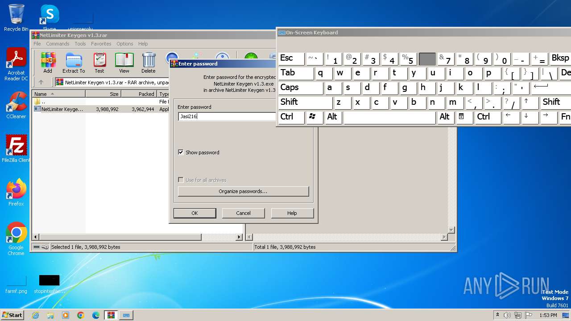Click OK in Enter password dialog
Screen dimensions: 571x321
[x=194, y=213]
